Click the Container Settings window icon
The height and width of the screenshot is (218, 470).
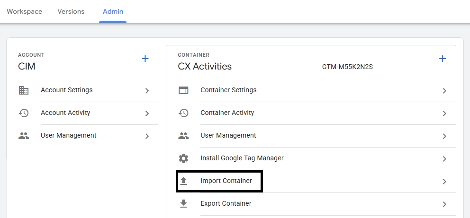183,90
